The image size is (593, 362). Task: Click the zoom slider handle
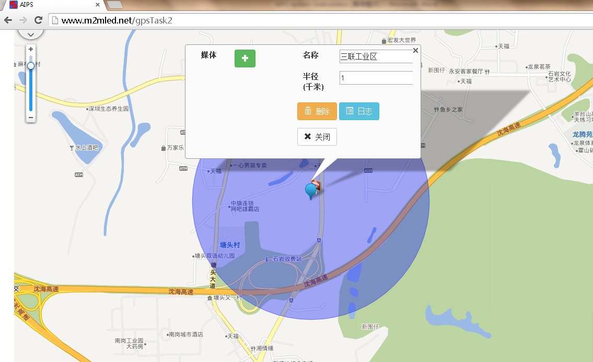coord(31,66)
